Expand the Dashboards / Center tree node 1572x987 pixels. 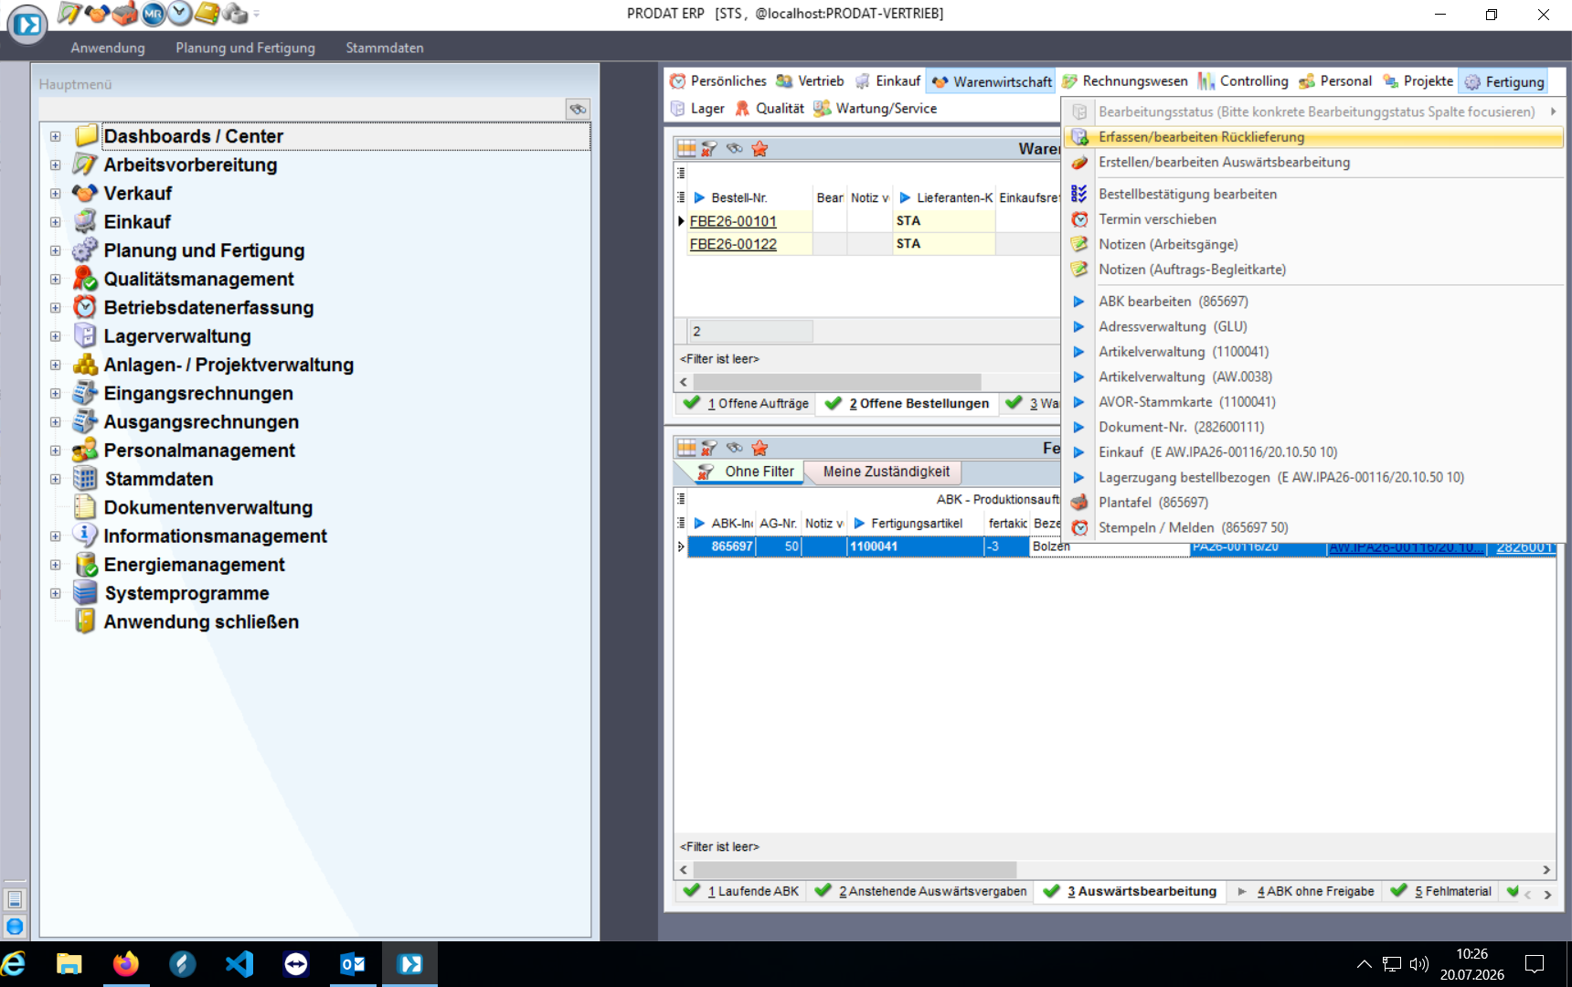56,136
